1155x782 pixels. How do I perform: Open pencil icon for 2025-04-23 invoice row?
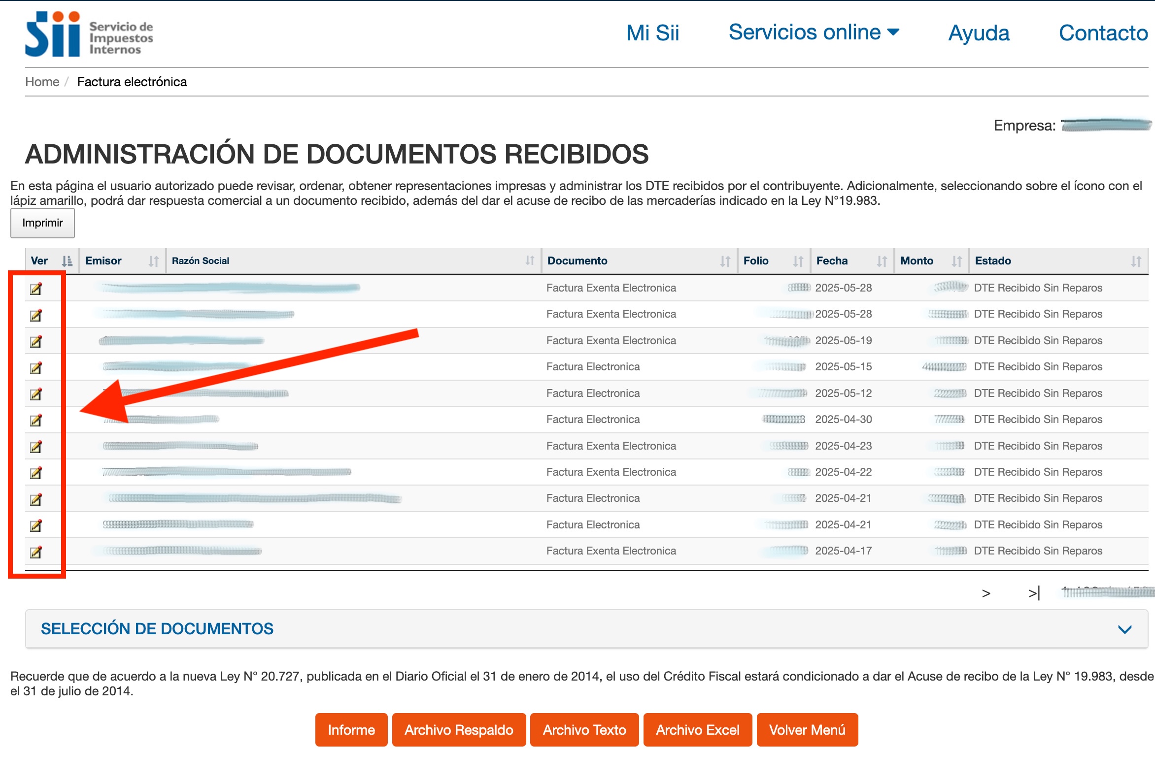pos(36,447)
